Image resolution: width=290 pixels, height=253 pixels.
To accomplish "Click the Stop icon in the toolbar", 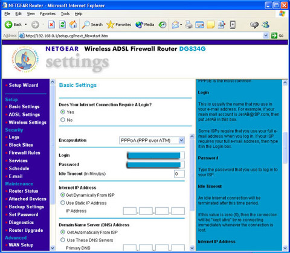I will tap(51, 25).
